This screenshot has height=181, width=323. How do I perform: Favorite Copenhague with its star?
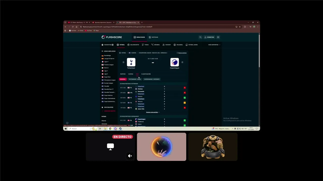(x=182, y=62)
